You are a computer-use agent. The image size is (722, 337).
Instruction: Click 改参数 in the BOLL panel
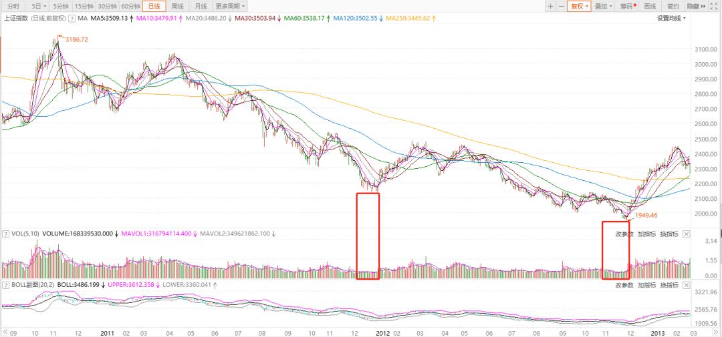tap(624, 285)
